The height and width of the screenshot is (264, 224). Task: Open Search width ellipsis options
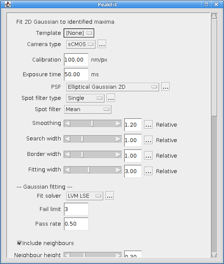[x=148, y=140]
